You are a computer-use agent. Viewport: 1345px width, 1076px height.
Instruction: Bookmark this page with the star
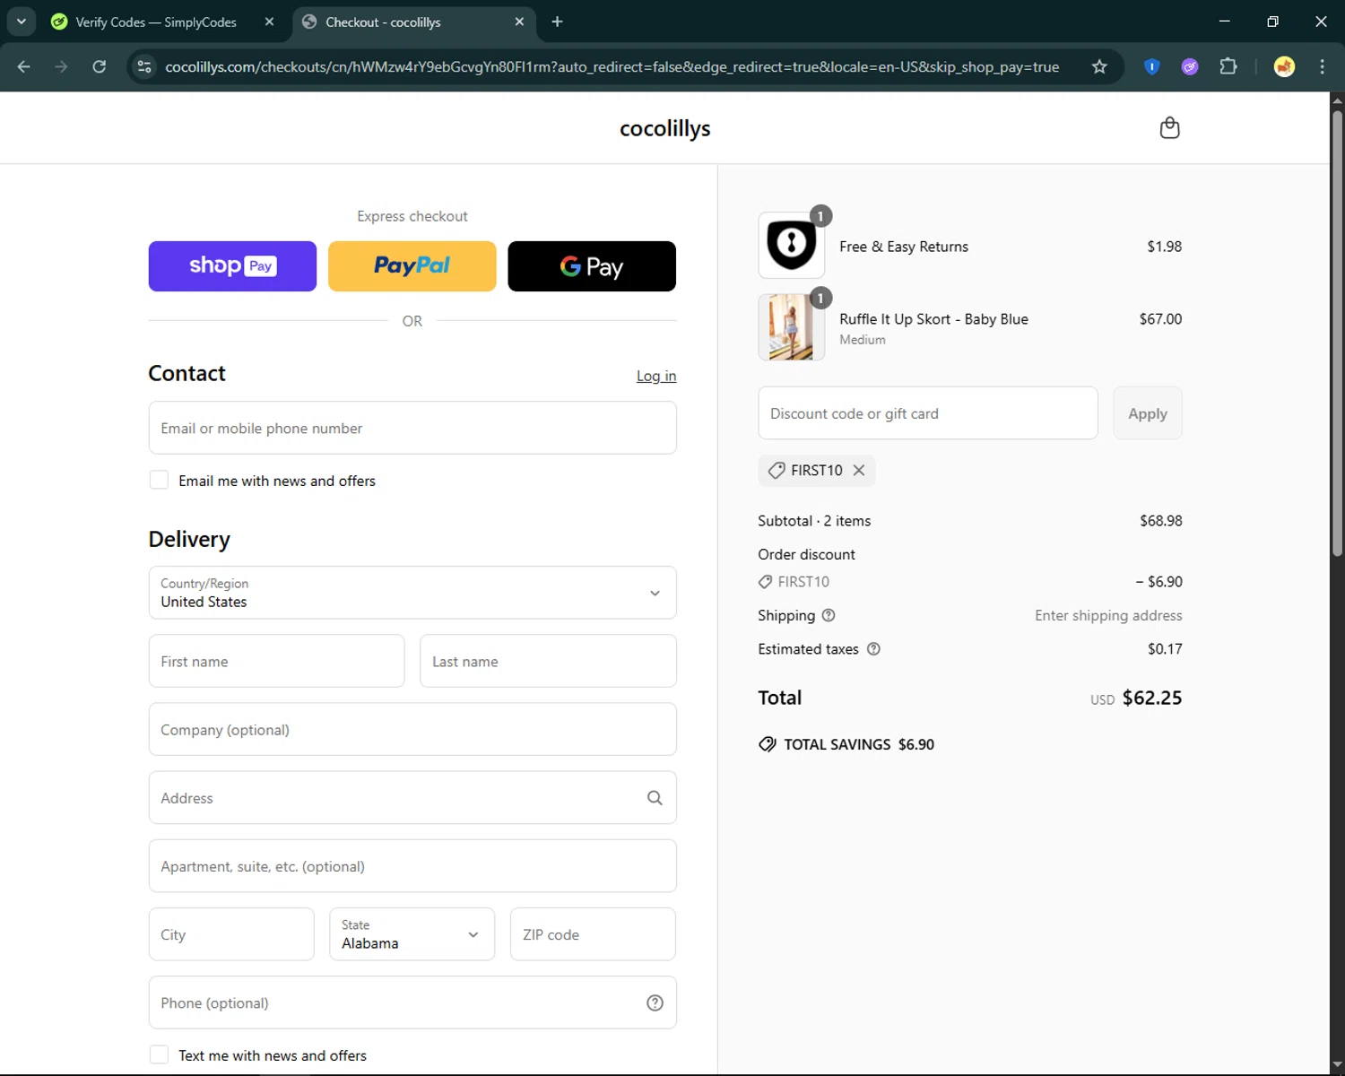pyautogui.click(x=1099, y=66)
